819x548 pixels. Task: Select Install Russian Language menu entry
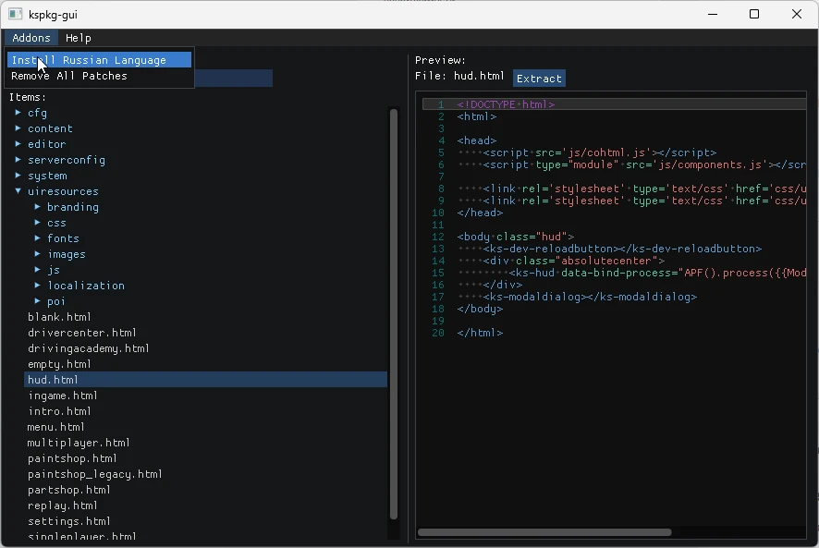pyautogui.click(x=89, y=60)
